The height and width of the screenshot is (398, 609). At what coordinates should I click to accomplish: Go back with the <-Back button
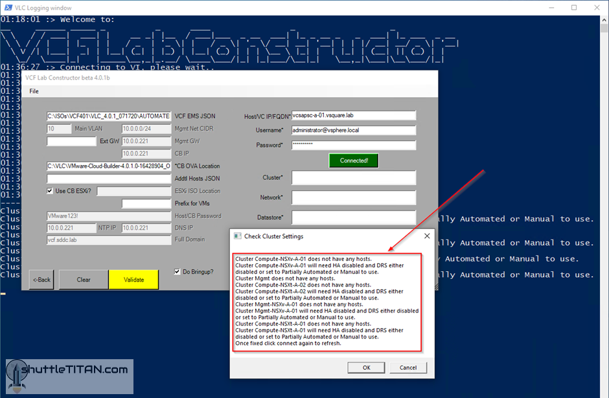click(x=42, y=280)
